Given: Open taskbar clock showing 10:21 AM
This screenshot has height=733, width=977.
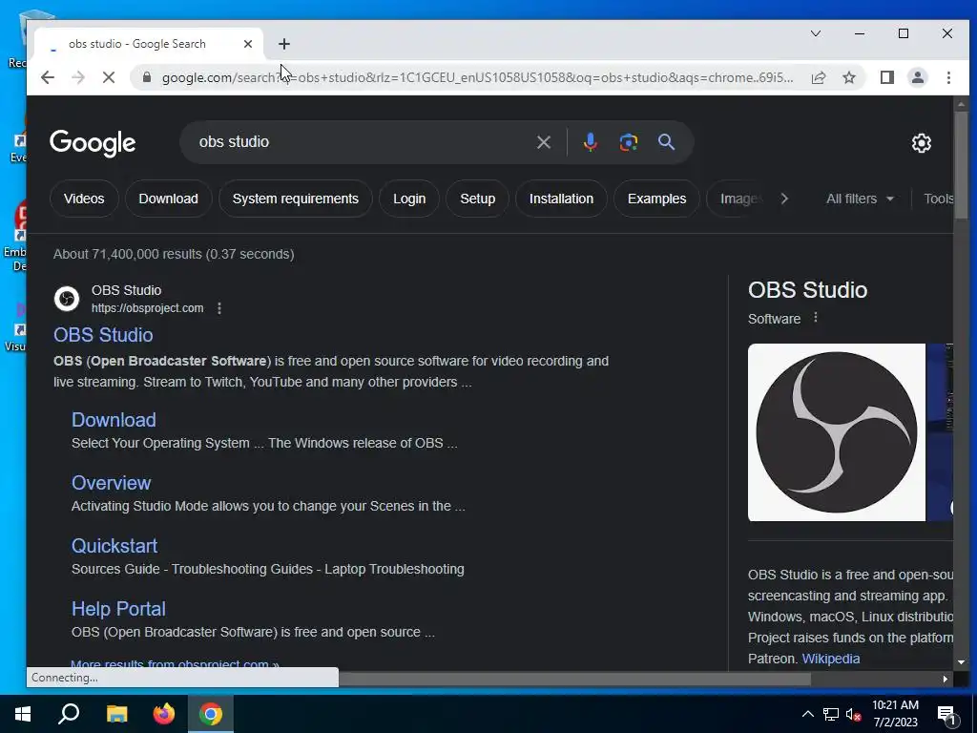Looking at the screenshot, I should [895, 714].
